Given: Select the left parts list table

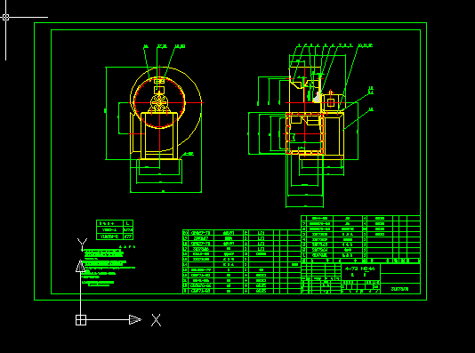Looking at the screenshot, I should click(x=242, y=262).
